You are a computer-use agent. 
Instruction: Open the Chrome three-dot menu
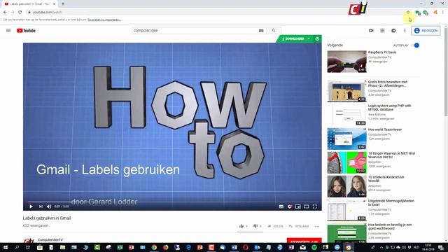tap(443, 13)
